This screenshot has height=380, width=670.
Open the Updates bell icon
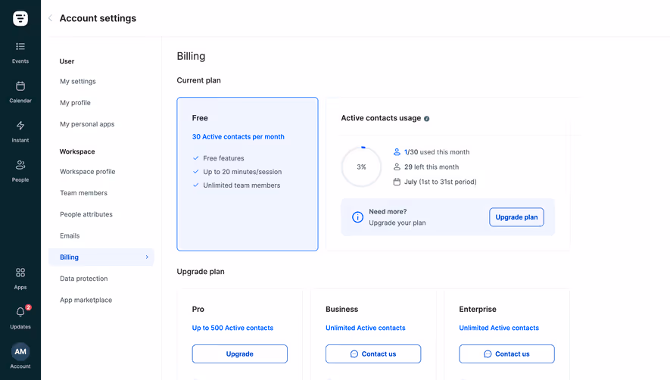(20, 312)
